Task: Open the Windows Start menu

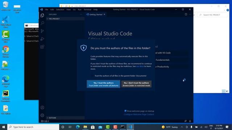Action: (4, 127)
